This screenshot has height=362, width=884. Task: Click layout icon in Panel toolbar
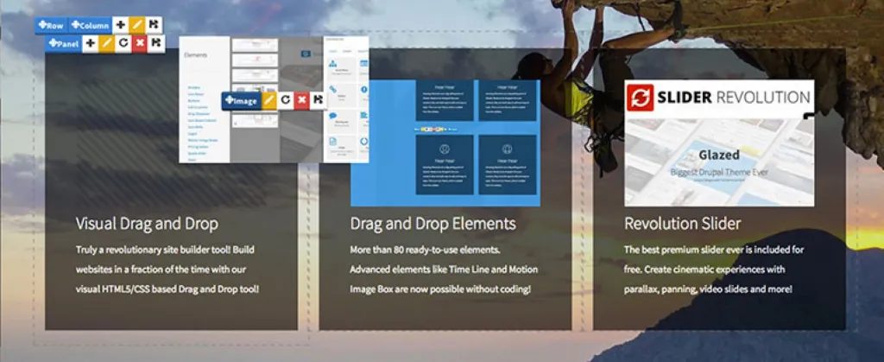pyautogui.click(x=156, y=43)
